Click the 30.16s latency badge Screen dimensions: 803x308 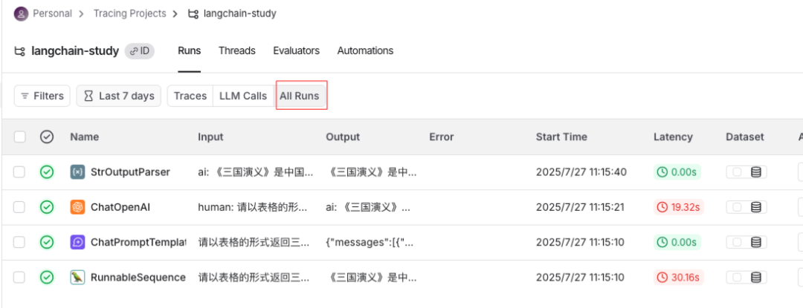[x=679, y=278]
